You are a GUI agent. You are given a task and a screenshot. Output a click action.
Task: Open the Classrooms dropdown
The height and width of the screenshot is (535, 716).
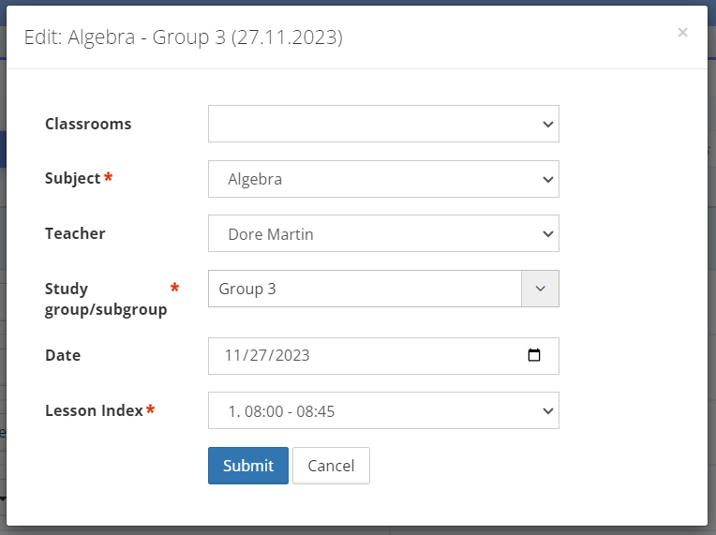[x=383, y=124]
